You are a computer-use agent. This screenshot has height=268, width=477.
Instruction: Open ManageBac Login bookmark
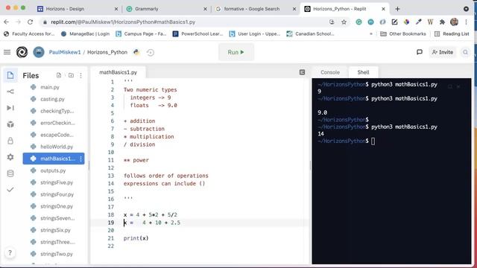85,33
